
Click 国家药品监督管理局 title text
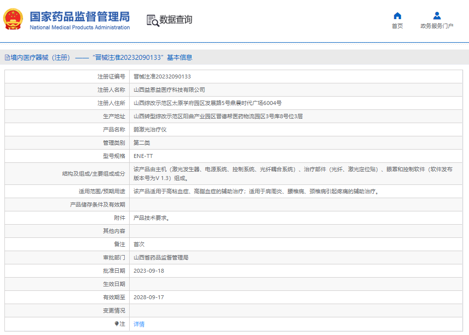pyautogui.click(x=80, y=17)
